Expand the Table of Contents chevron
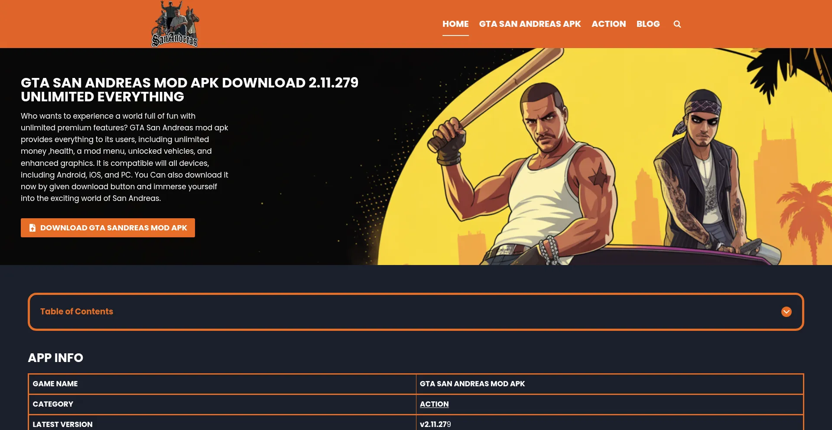The width and height of the screenshot is (832, 430). click(786, 312)
